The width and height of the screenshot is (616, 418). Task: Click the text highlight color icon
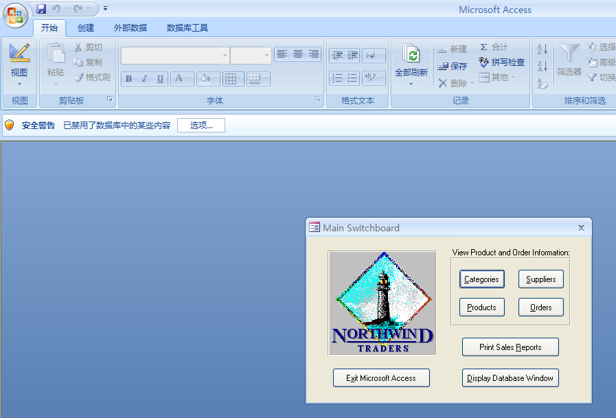(370, 78)
